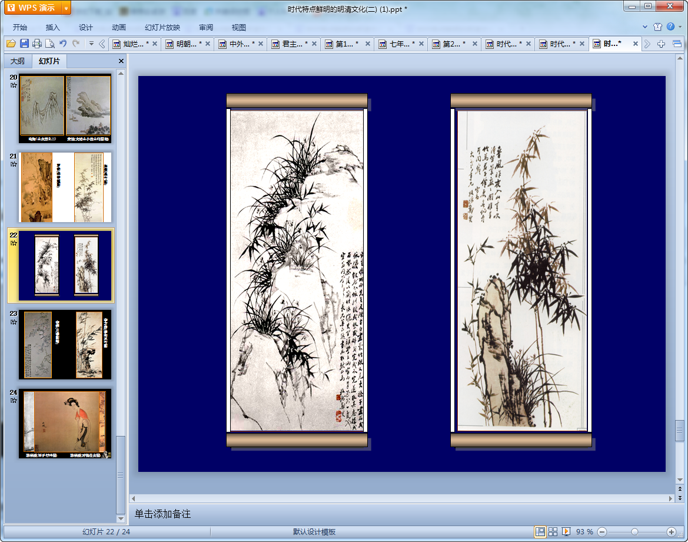Screen dimensions: 688x542
Task: Open the 开始 menu tab
Action: point(20,27)
